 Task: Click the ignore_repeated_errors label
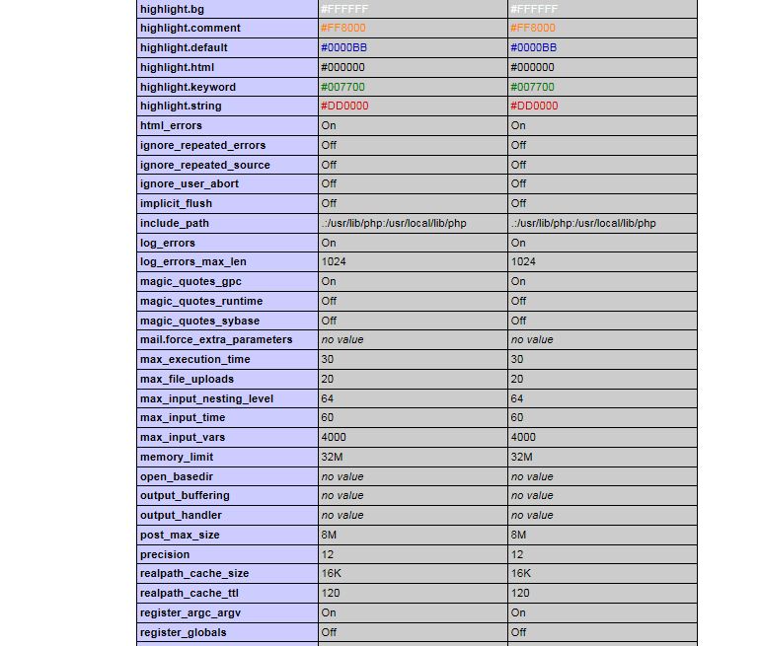(x=203, y=145)
